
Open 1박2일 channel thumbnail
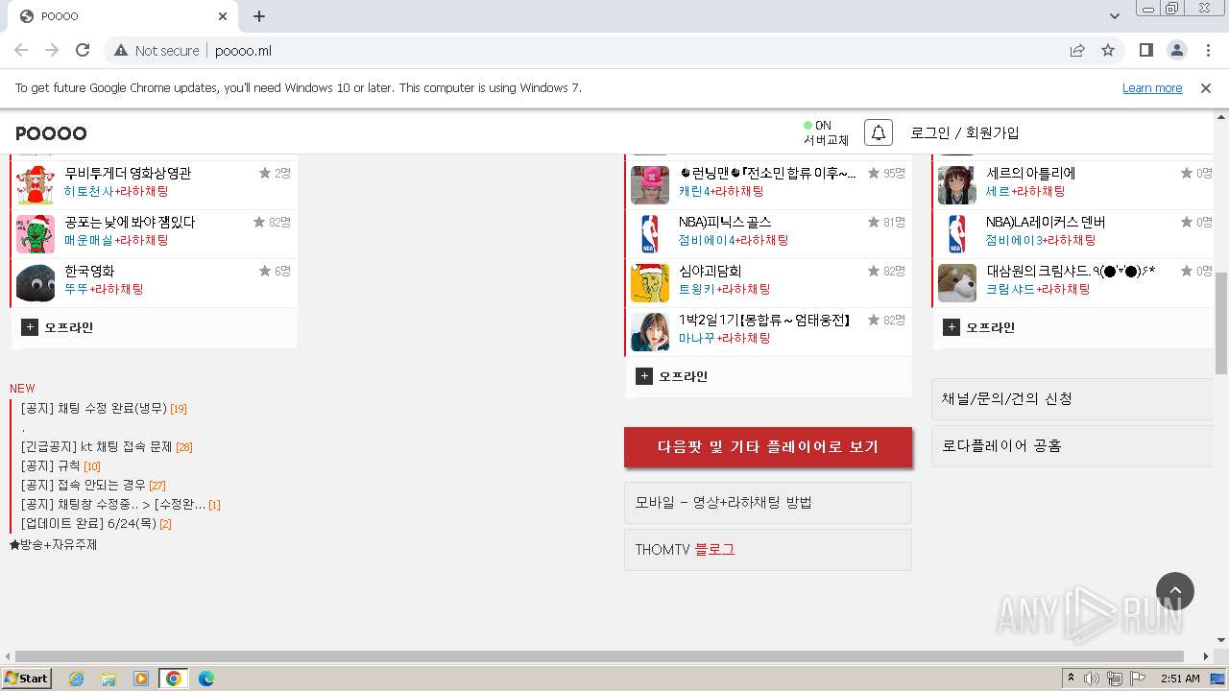[650, 332]
